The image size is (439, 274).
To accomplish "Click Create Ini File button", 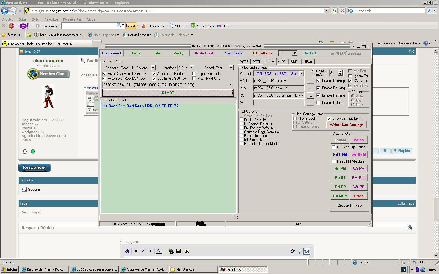I will pos(349,205).
